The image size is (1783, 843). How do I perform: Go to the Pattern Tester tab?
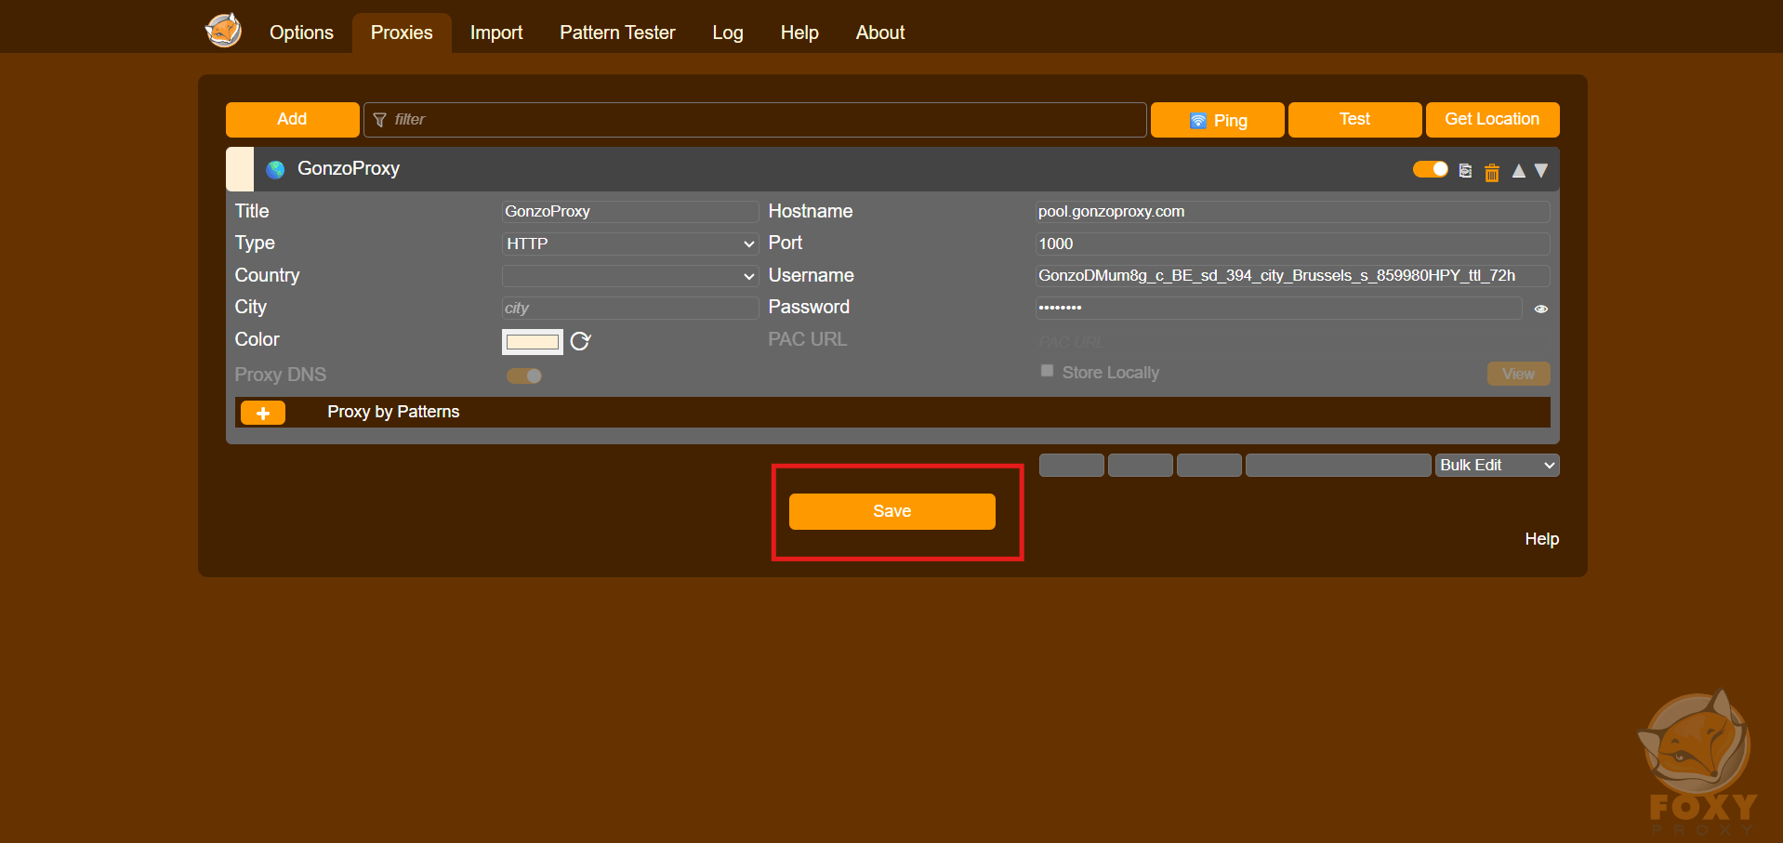[617, 33]
